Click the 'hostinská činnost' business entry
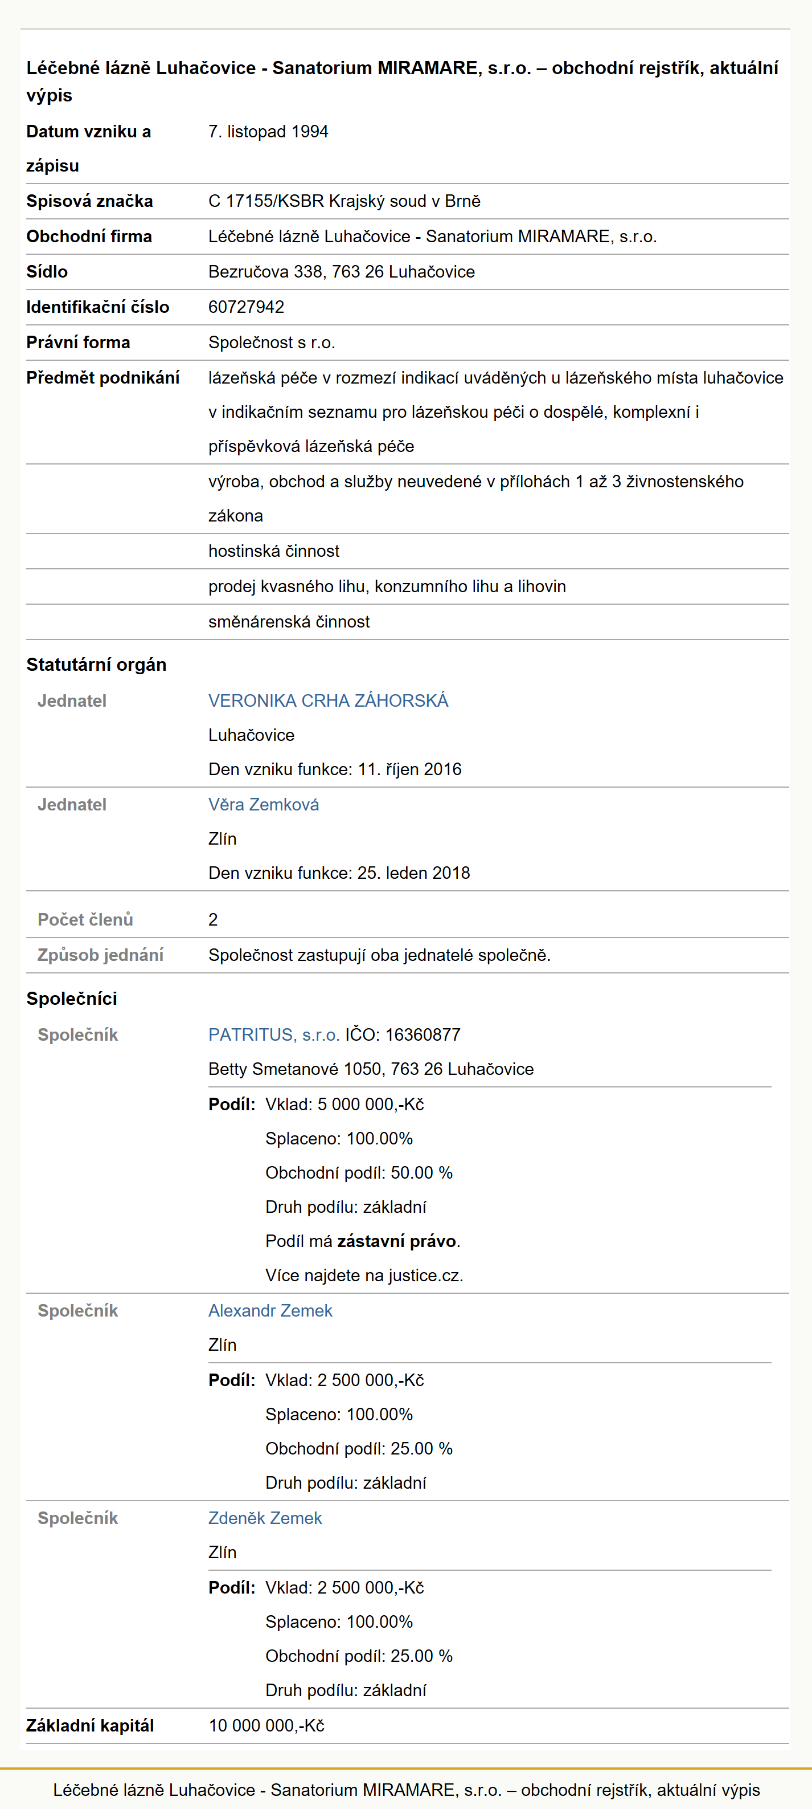 [274, 551]
